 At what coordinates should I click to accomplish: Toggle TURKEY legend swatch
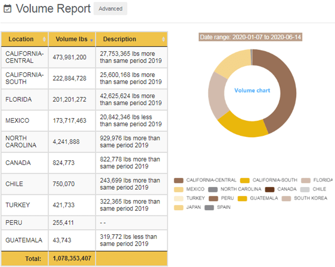coord(179,199)
